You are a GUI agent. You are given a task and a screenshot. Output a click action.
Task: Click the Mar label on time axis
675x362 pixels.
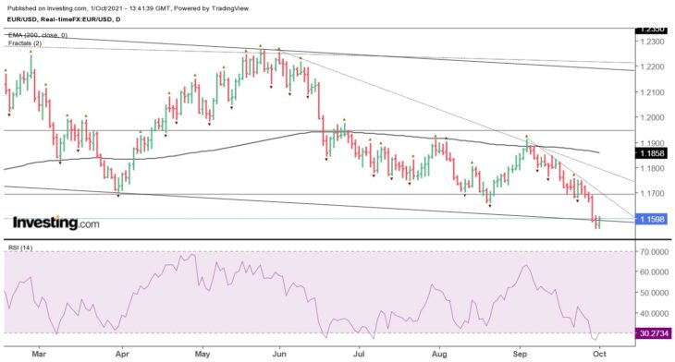pos(39,355)
